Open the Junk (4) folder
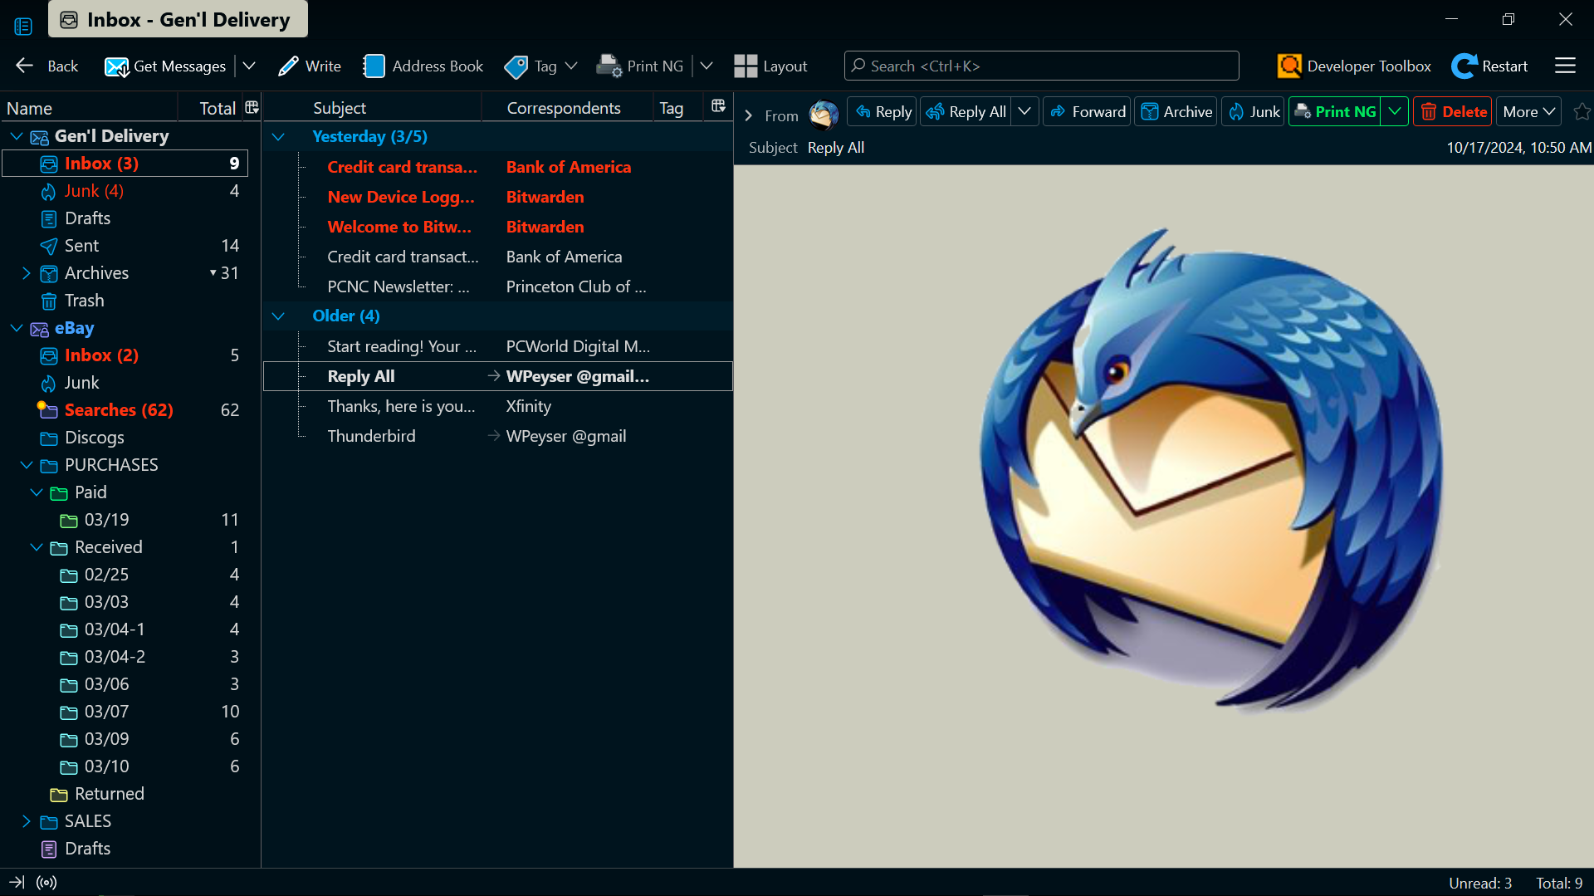Viewport: 1594px width, 896px height. (125, 191)
